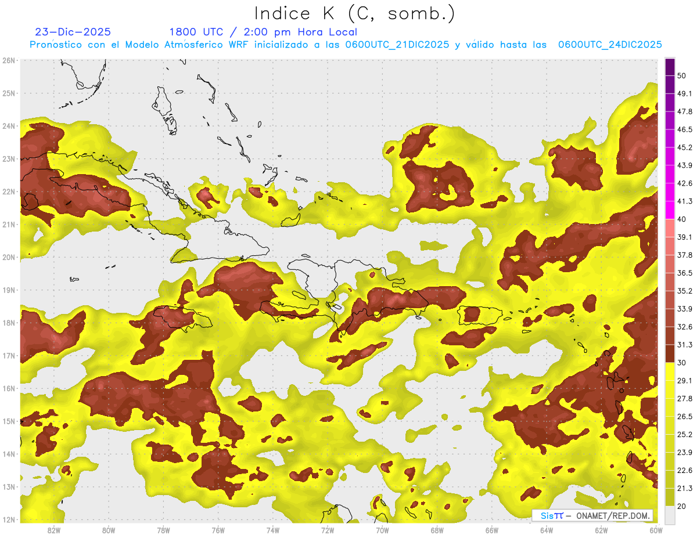Click the "21N" latitude label
Viewport: 697px width, 538px height.
pyautogui.click(x=9, y=224)
